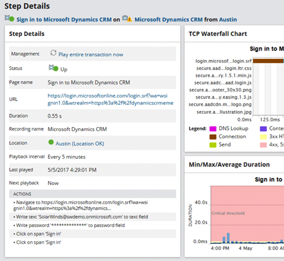Click the Connection brown legend swatch
284x261 pixels.
tap(213, 137)
